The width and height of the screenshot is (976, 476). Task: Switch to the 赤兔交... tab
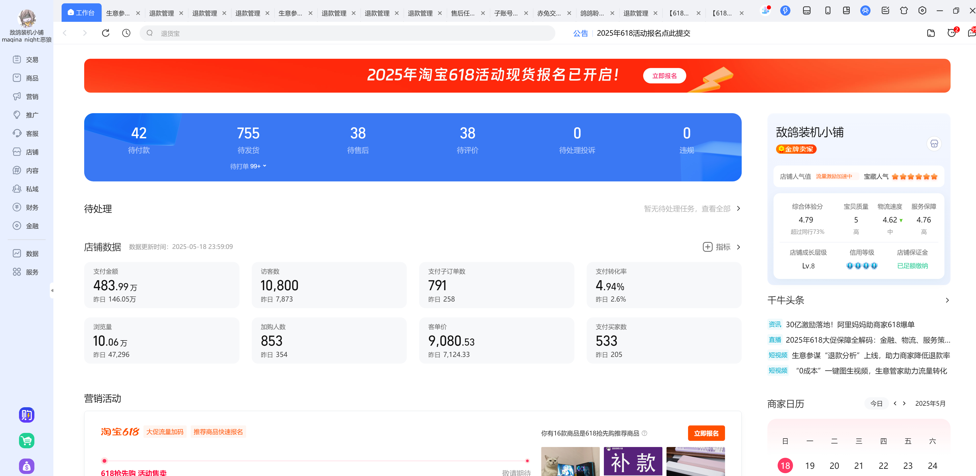(549, 13)
